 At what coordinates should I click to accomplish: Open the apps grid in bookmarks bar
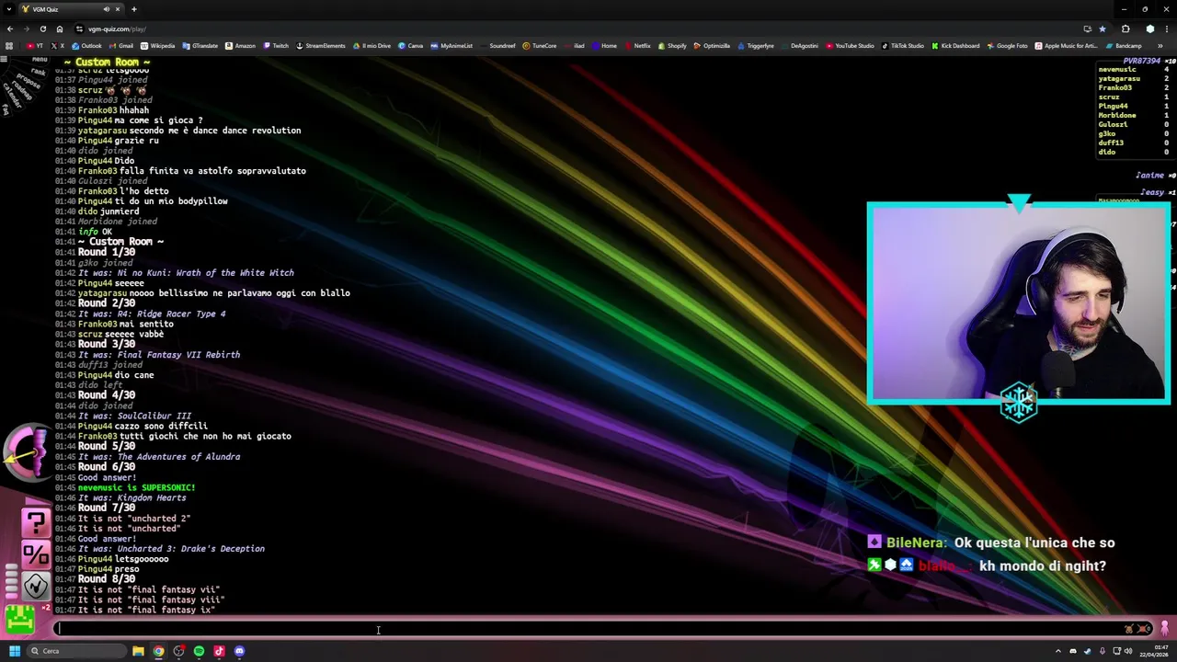point(9,46)
